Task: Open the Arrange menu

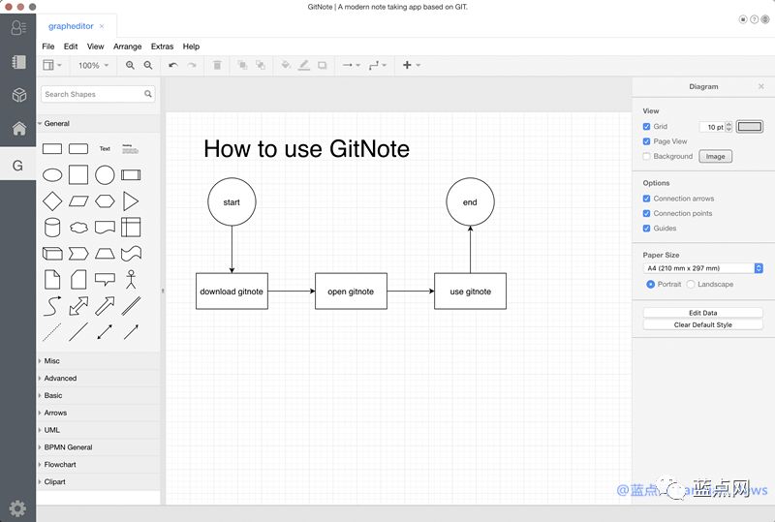Action: [x=128, y=46]
